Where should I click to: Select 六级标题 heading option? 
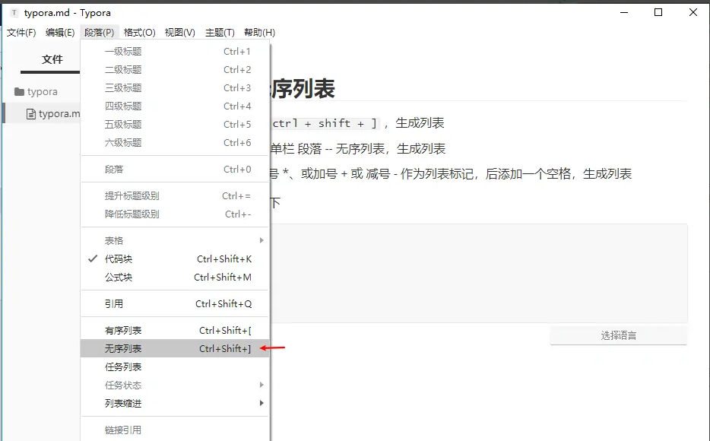tap(175, 143)
